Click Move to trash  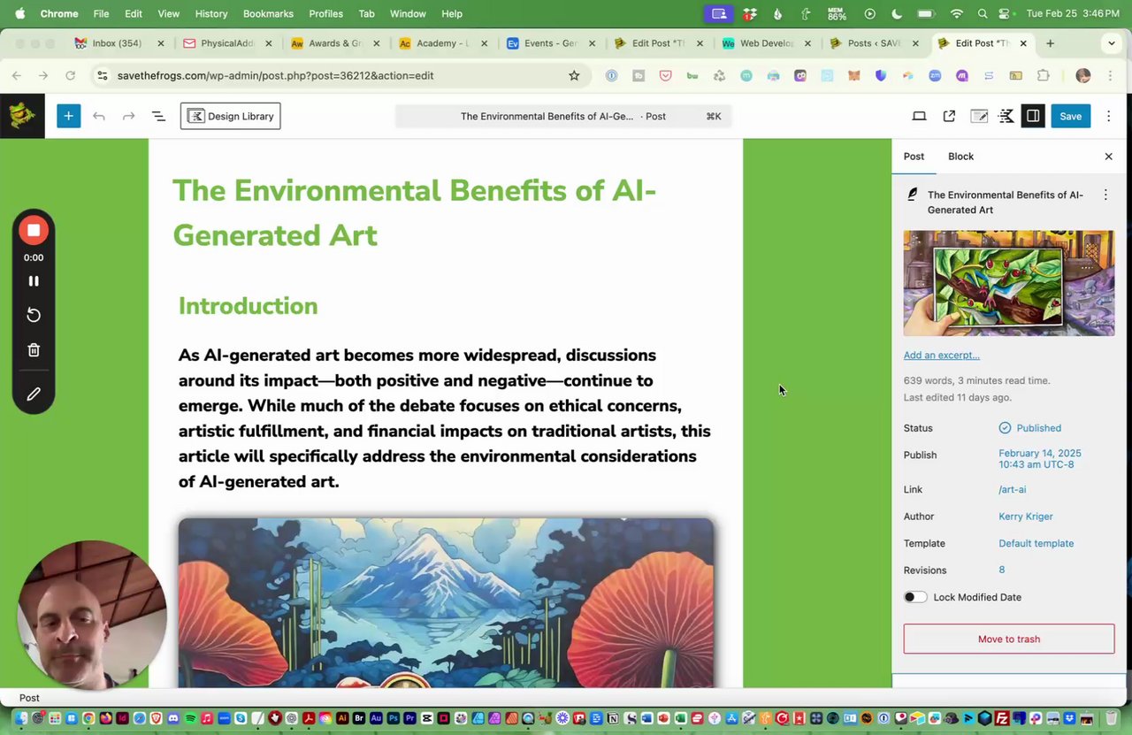click(1009, 639)
